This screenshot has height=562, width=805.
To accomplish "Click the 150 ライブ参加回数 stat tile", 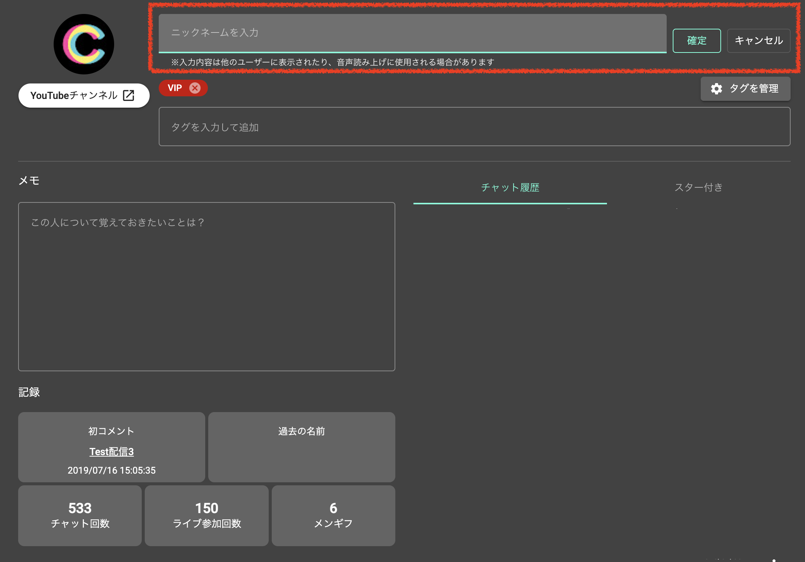I will coord(206,516).
